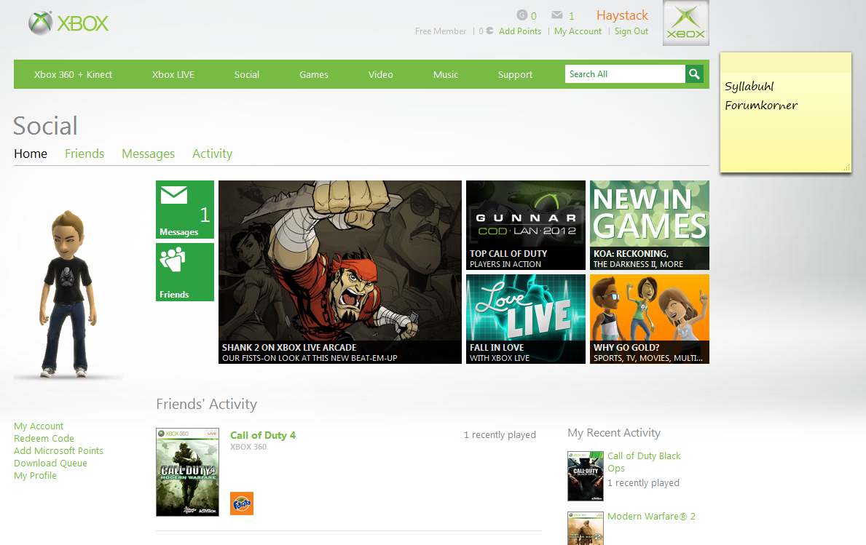
Task: Switch to the Friends tab
Action: click(x=84, y=154)
